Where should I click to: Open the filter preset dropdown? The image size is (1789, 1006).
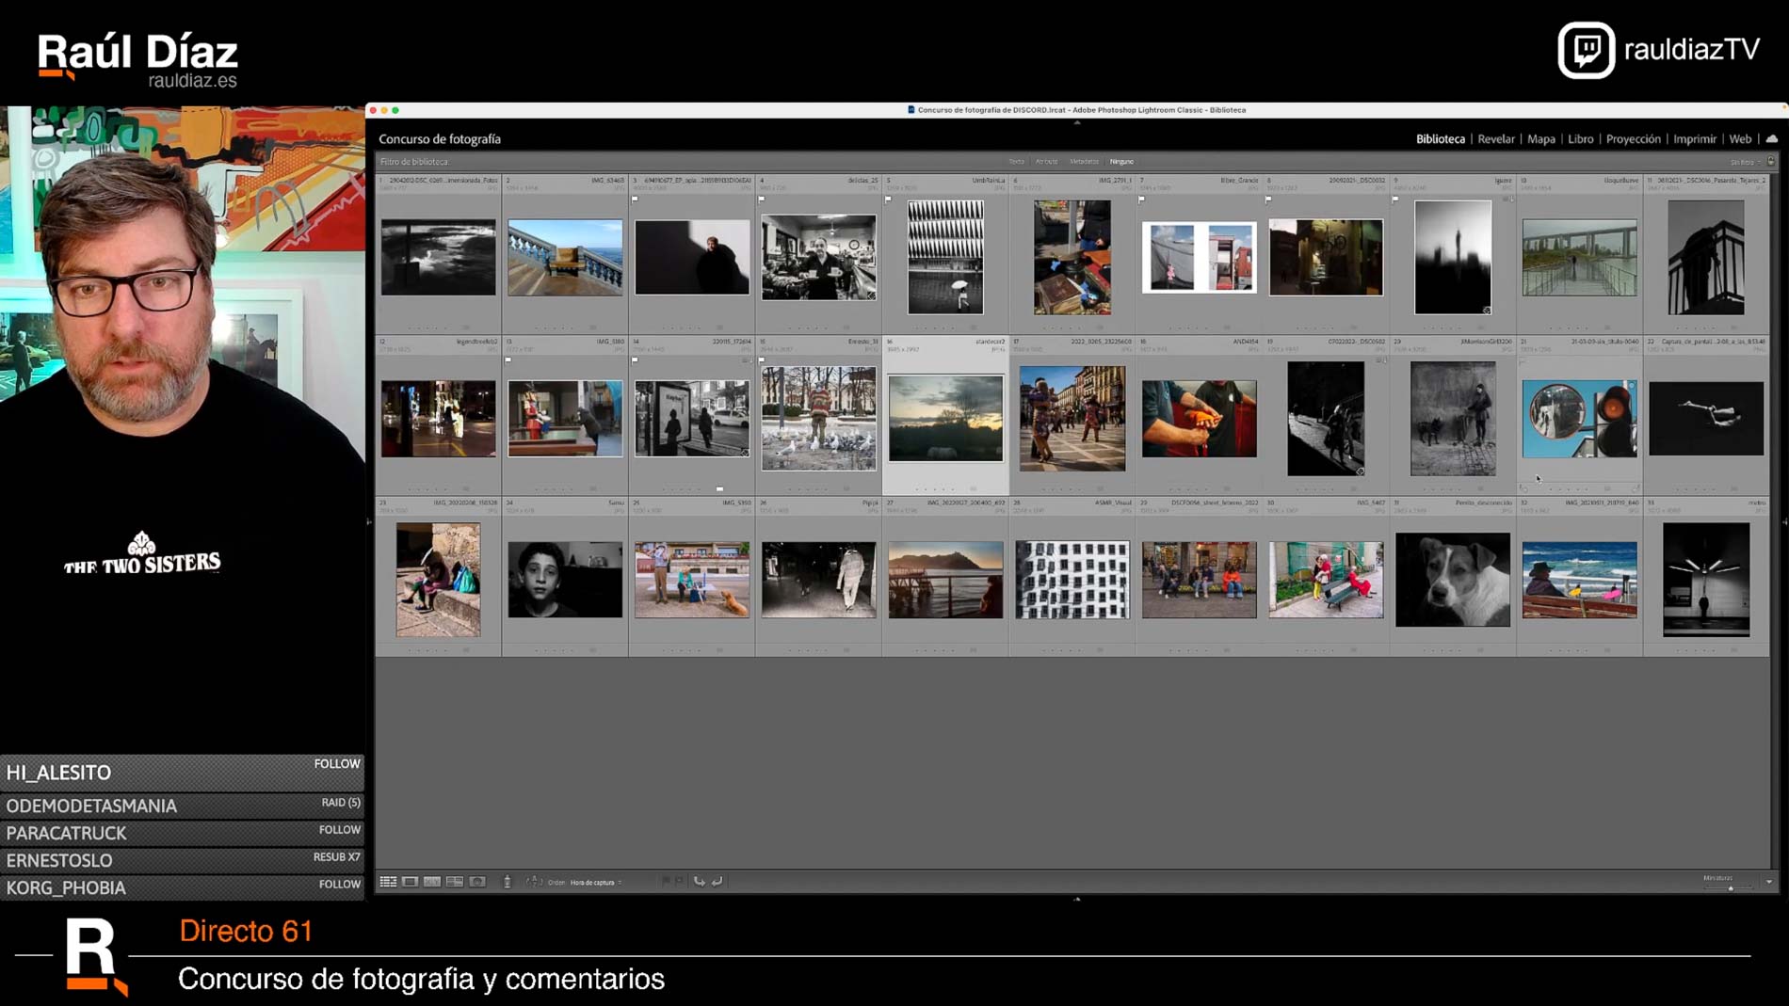tap(1745, 162)
